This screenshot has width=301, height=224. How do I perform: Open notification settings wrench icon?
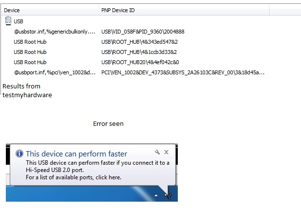tap(157, 152)
